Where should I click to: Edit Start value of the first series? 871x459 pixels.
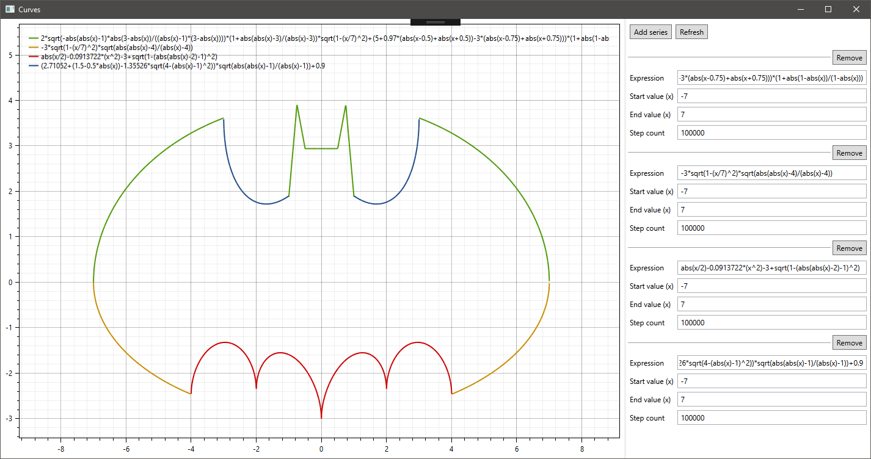click(x=772, y=96)
